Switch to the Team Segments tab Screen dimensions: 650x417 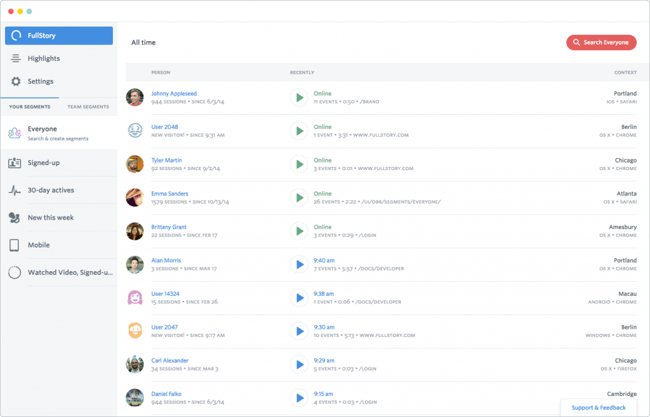click(88, 107)
